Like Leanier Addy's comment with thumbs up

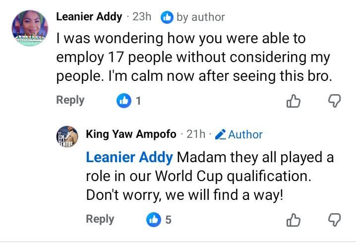294,101
